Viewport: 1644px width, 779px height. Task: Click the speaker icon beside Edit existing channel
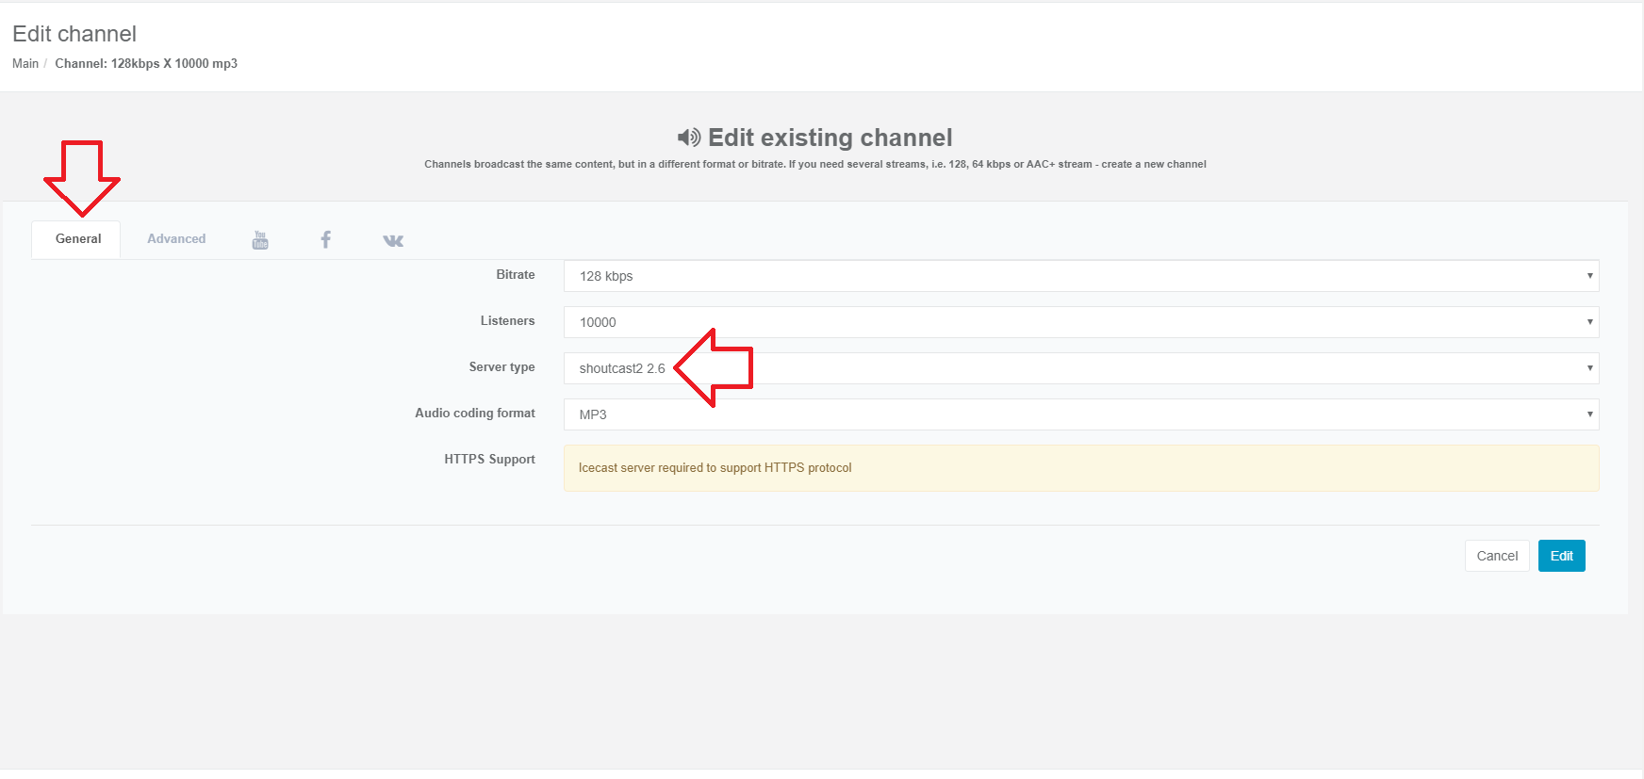click(x=689, y=138)
